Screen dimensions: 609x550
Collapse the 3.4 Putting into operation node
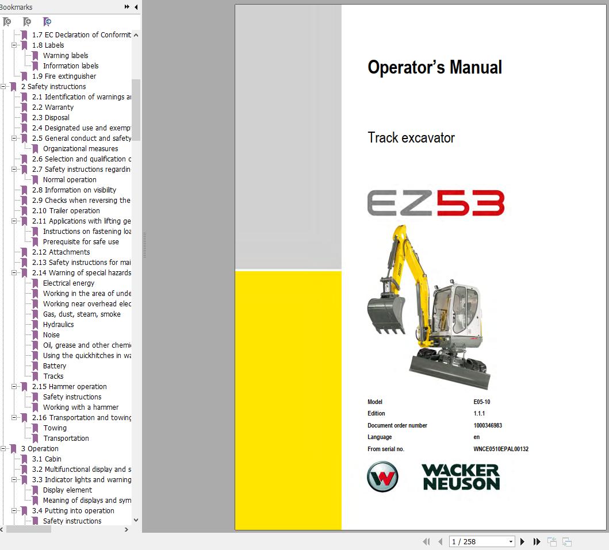[x=14, y=511]
